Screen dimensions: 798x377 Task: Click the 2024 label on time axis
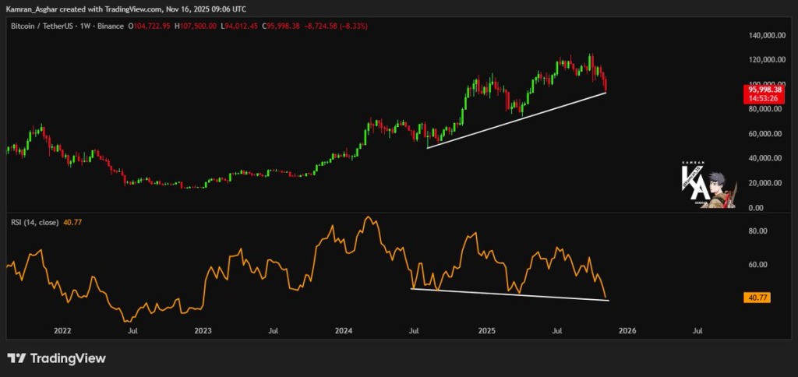click(x=344, y=330)
